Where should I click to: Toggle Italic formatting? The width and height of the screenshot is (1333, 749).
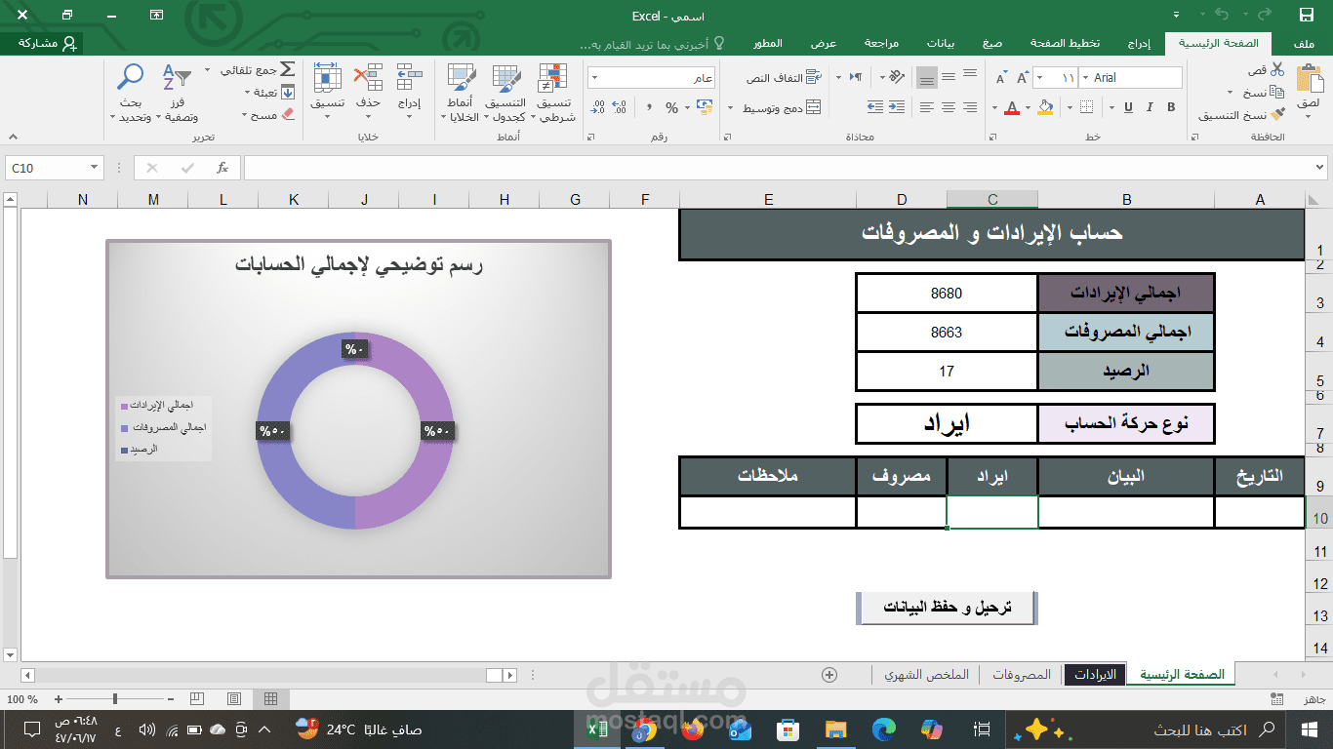(1150, 107)
